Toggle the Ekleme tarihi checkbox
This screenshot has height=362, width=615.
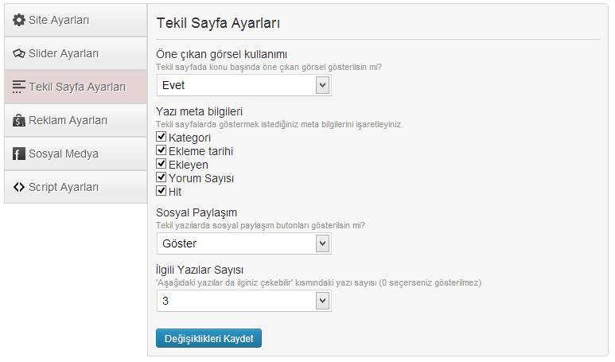click(x=161, y=150)
